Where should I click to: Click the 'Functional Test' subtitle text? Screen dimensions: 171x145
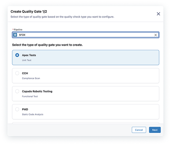30,96
